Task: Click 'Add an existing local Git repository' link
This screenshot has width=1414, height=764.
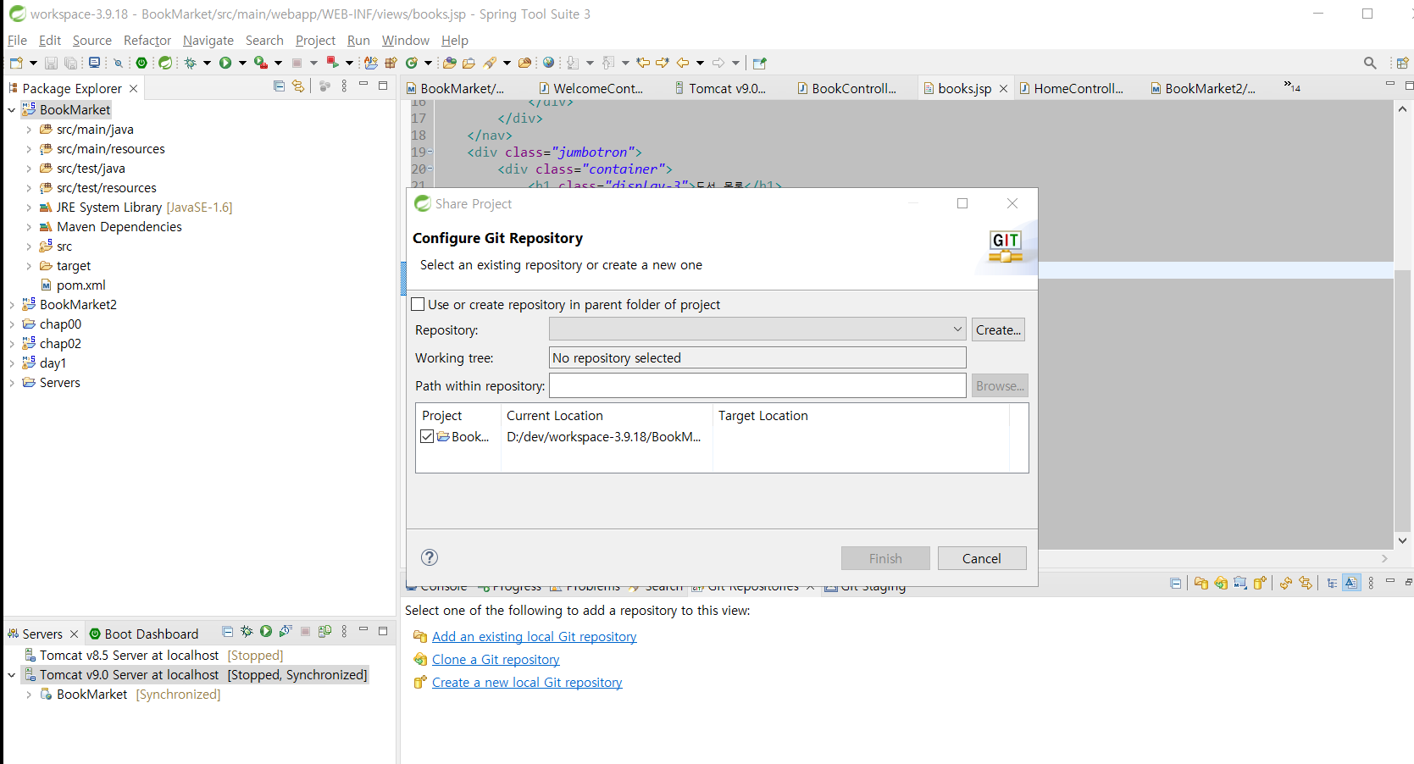Action: pyautogui.click(x=534, y=637)
